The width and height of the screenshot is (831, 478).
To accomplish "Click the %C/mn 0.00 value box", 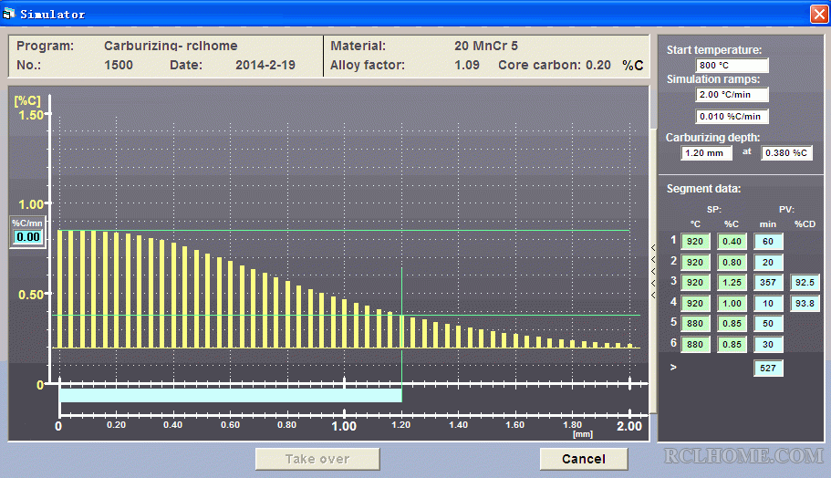I will tap(28, 237).
